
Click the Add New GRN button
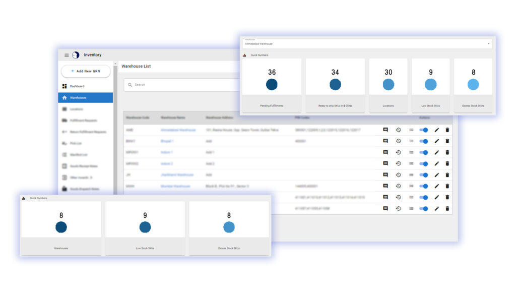click(x=85, y=71)
